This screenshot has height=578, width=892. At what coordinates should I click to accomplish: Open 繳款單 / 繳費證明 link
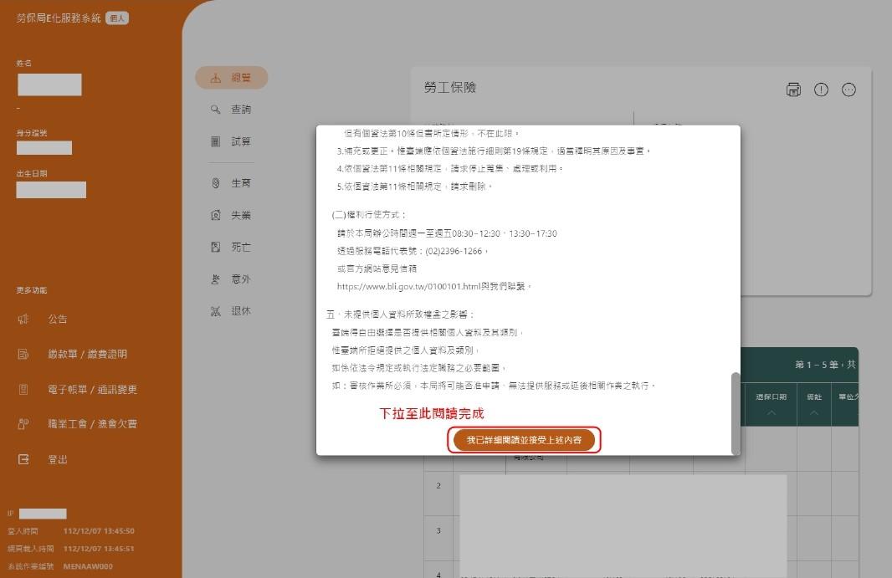click(x=87, y=354)
